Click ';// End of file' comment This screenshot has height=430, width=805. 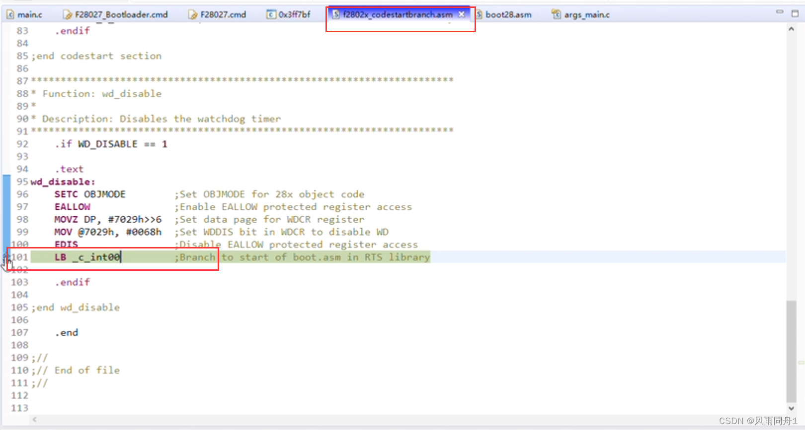(76, 370)
